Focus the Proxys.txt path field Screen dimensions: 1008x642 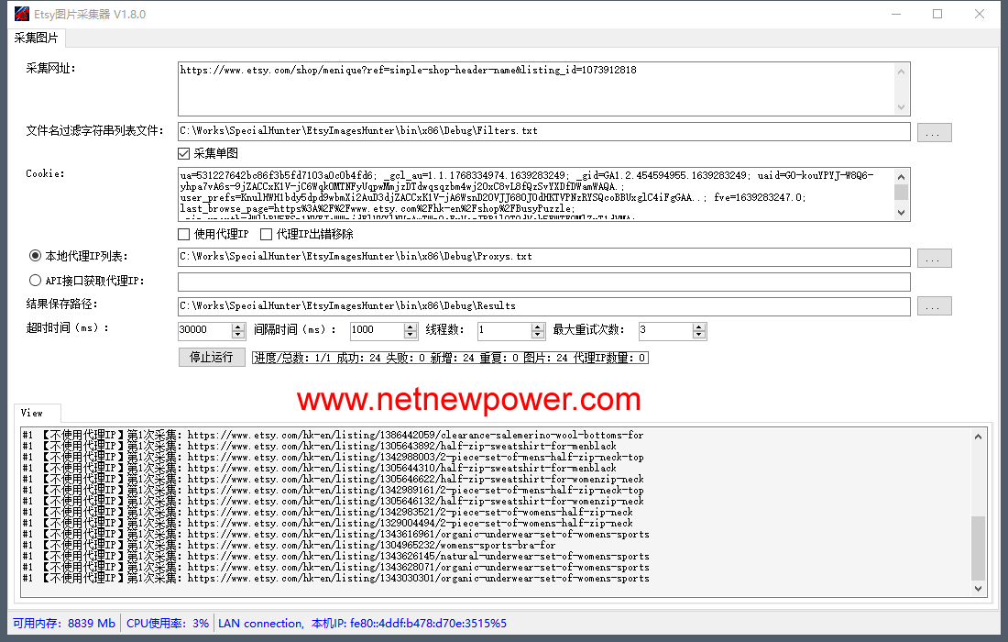pos(543,257)
